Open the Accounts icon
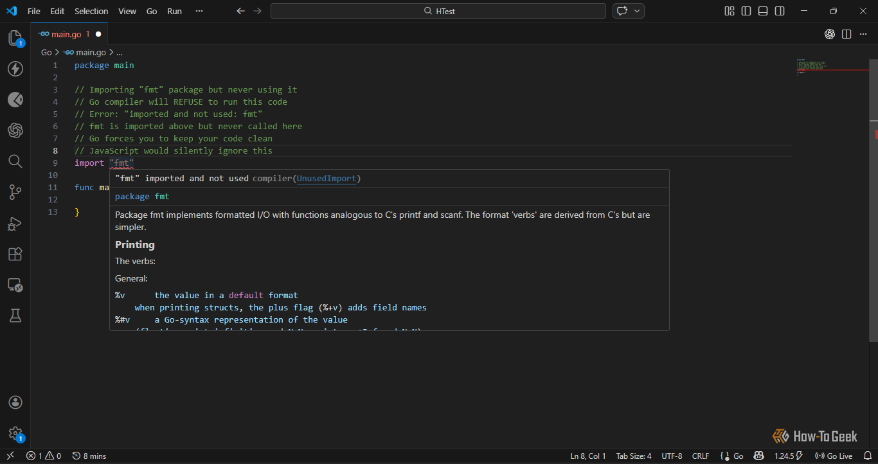The width and height of the screenshot is (878, 464). point(15,402)
